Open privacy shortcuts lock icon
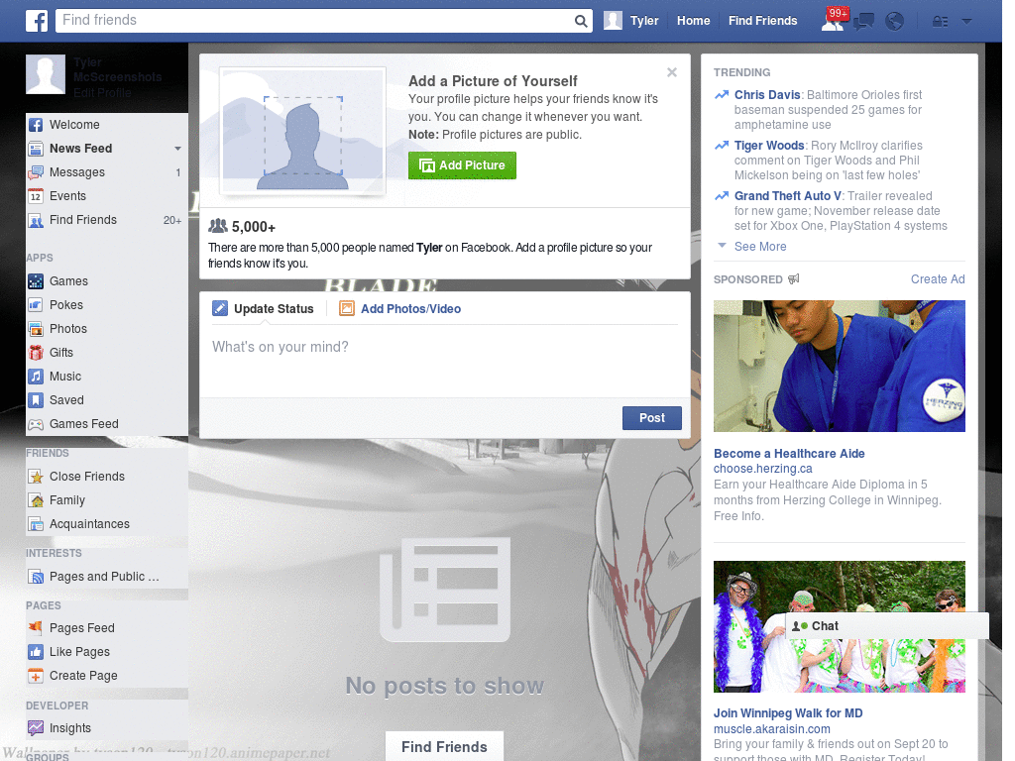Viewport: 1015px width, 761px height. coord(940,22)
